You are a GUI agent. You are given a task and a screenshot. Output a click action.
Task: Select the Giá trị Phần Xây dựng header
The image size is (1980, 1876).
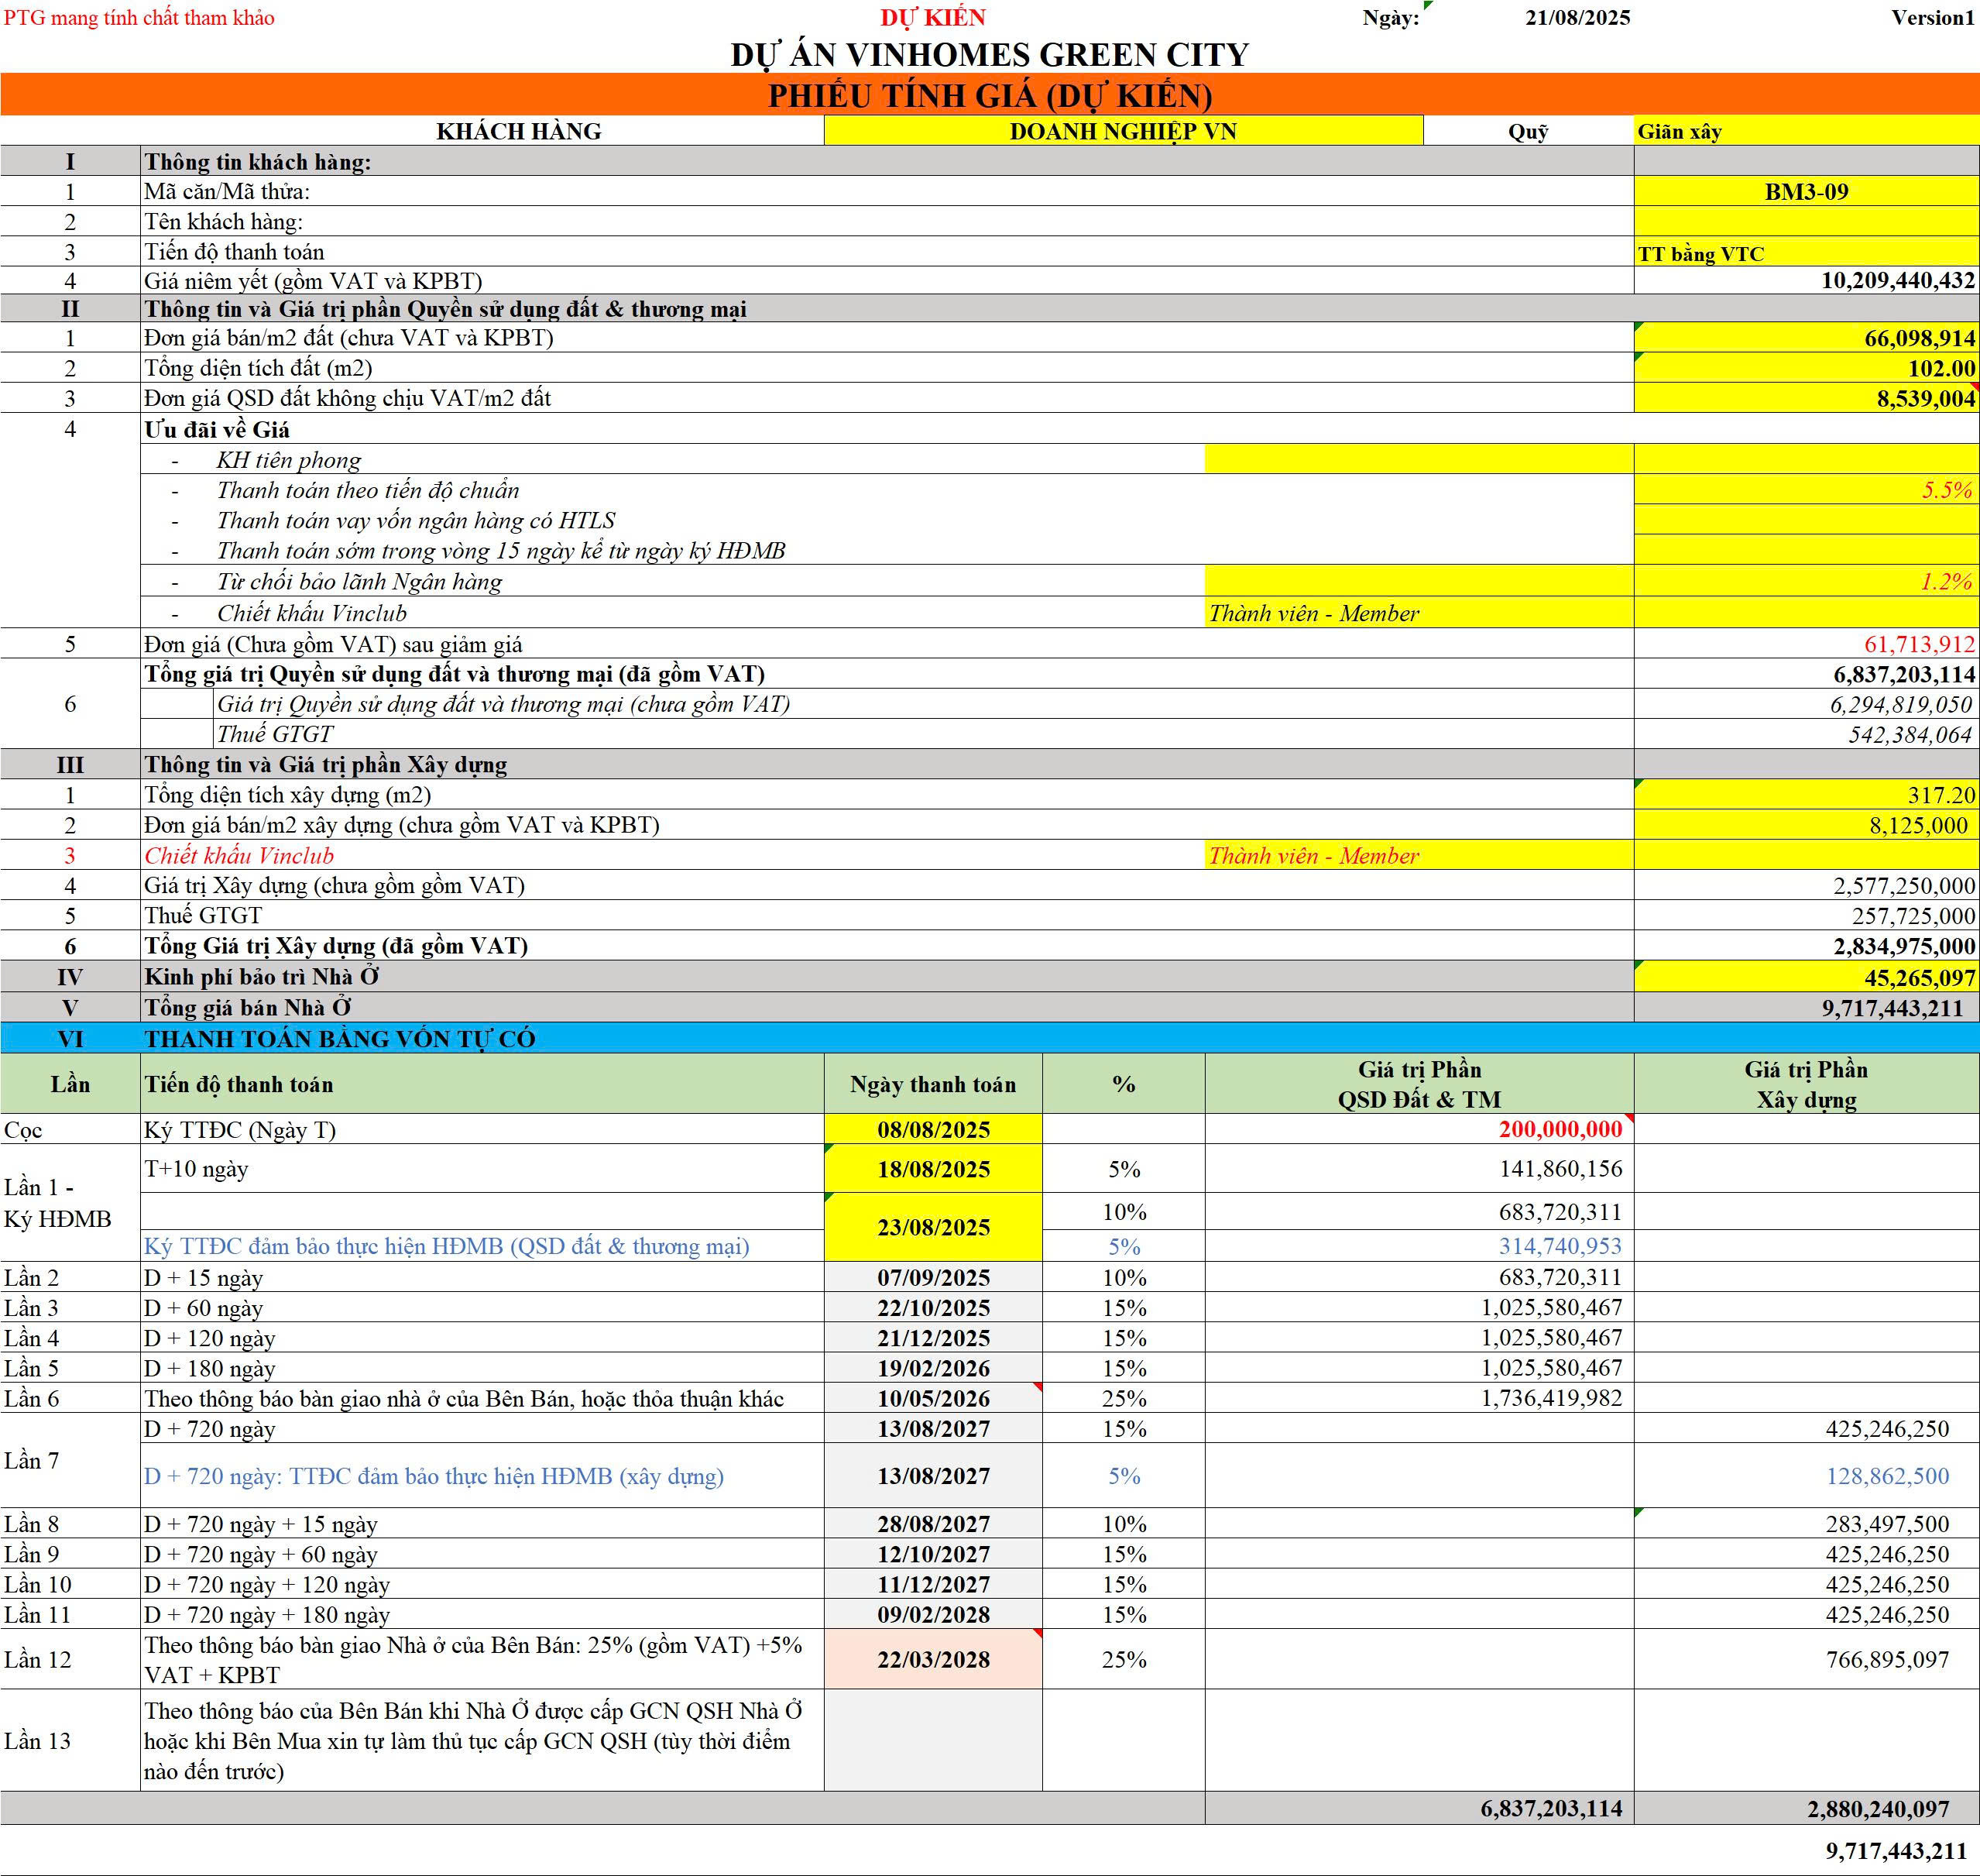1806,1084
